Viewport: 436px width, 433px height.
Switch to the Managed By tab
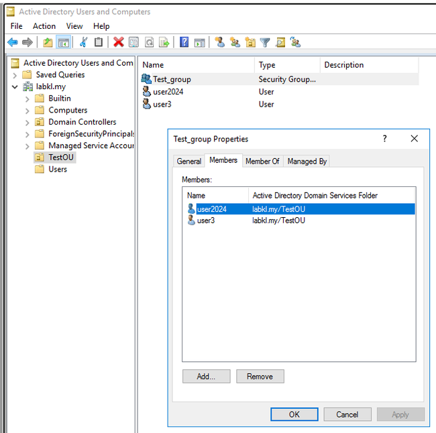coord(307,161)
